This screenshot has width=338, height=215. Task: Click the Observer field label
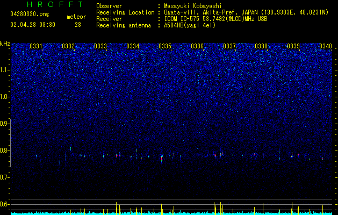109,6
